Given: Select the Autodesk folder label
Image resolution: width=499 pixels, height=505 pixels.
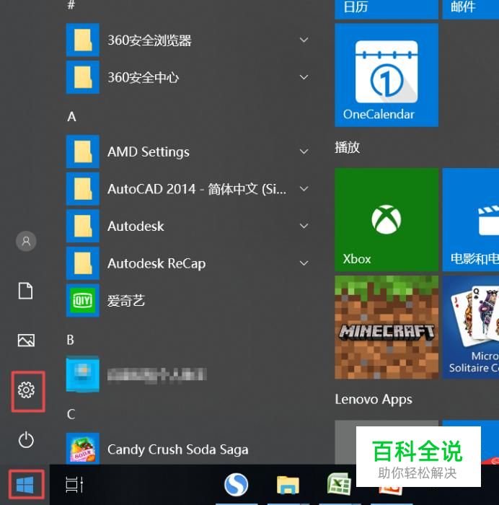Looking at the screenshot, I should (136, 226).
